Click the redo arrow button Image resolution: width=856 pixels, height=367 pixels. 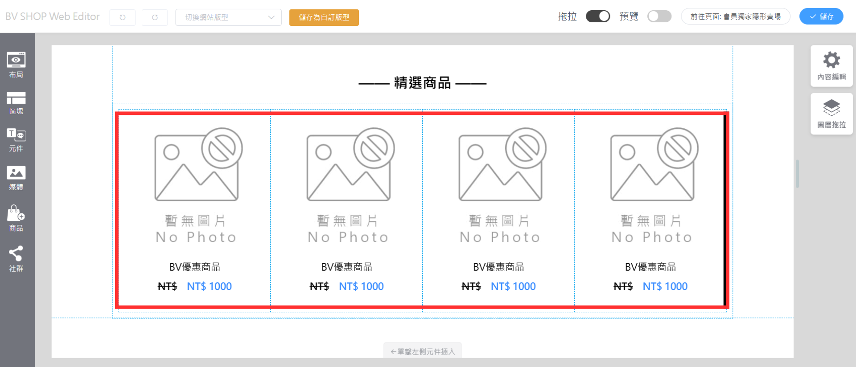click(x=155, y=17)
